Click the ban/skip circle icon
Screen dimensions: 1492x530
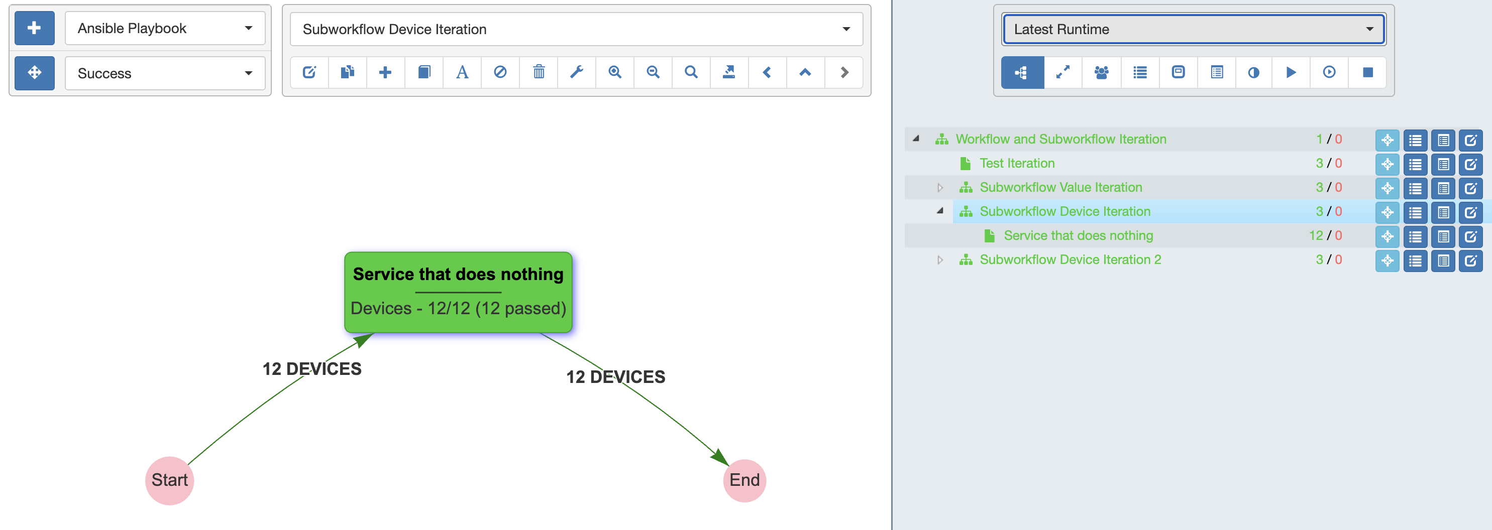click(500, 72)
